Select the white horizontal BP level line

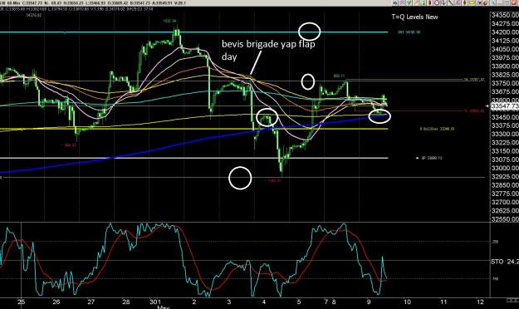coord(193,158)
